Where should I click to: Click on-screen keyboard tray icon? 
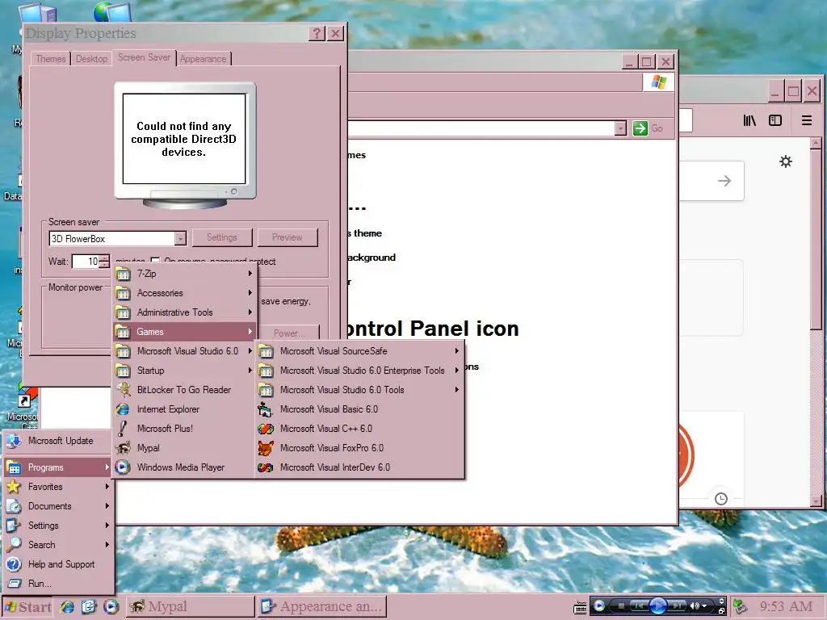(580, 608)
